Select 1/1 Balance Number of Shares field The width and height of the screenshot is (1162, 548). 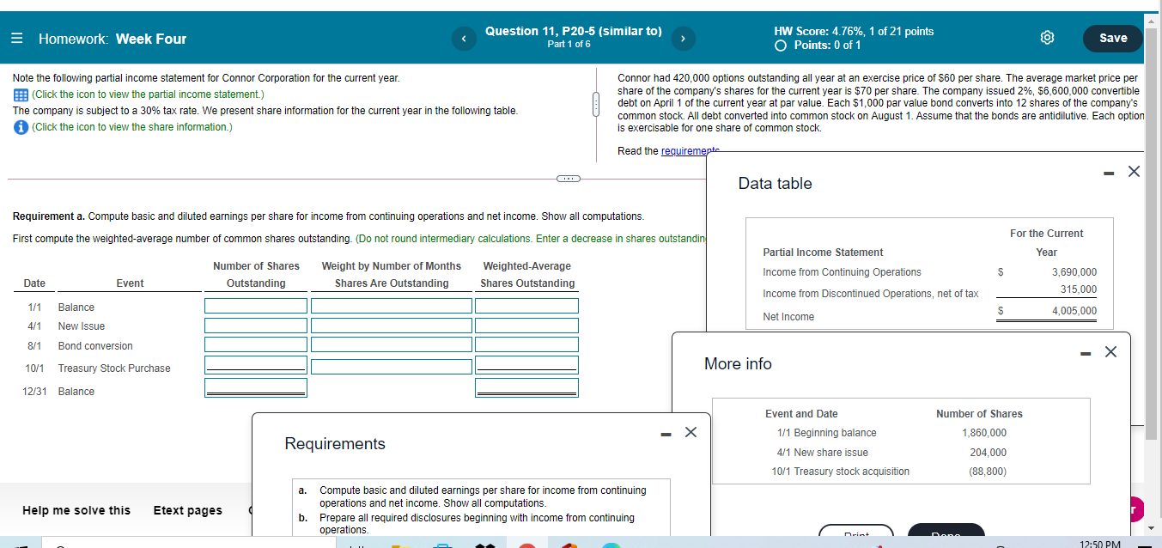(x=256, y=306)
